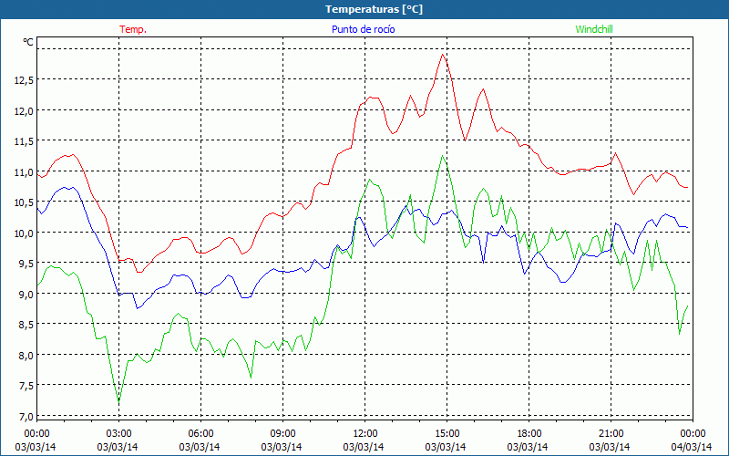Click the 10,5 y-axis value
The height and width of the screenshot is (456, 729).
(24, 202)
